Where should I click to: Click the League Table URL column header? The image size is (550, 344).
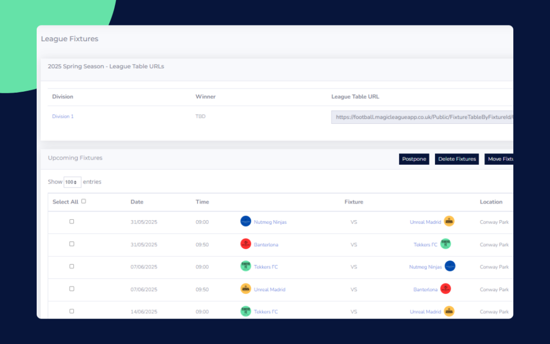(355, 96)
